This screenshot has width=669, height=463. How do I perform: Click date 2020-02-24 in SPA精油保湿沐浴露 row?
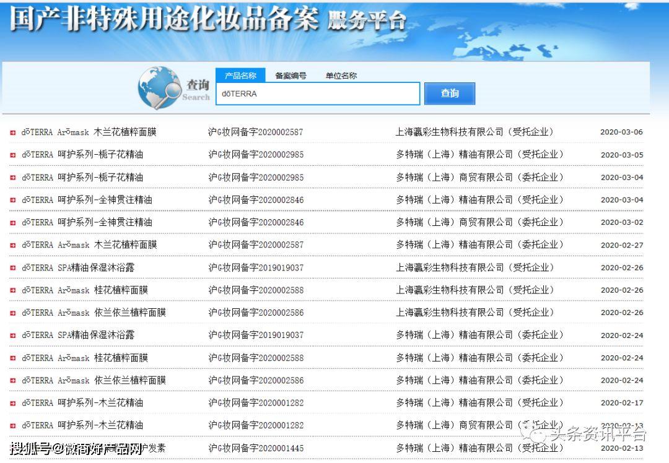622,336
